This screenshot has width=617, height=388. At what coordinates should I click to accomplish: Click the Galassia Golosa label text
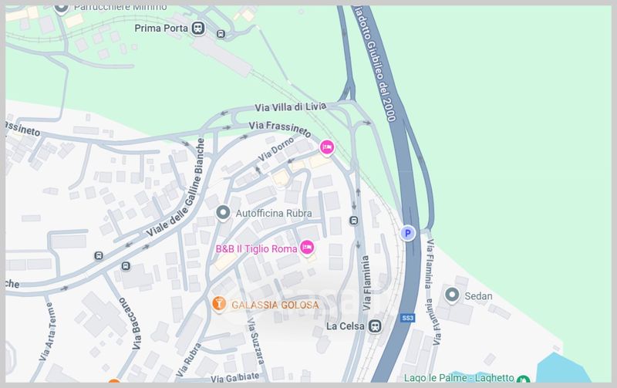pyautogui.click(x=275, y=305)
